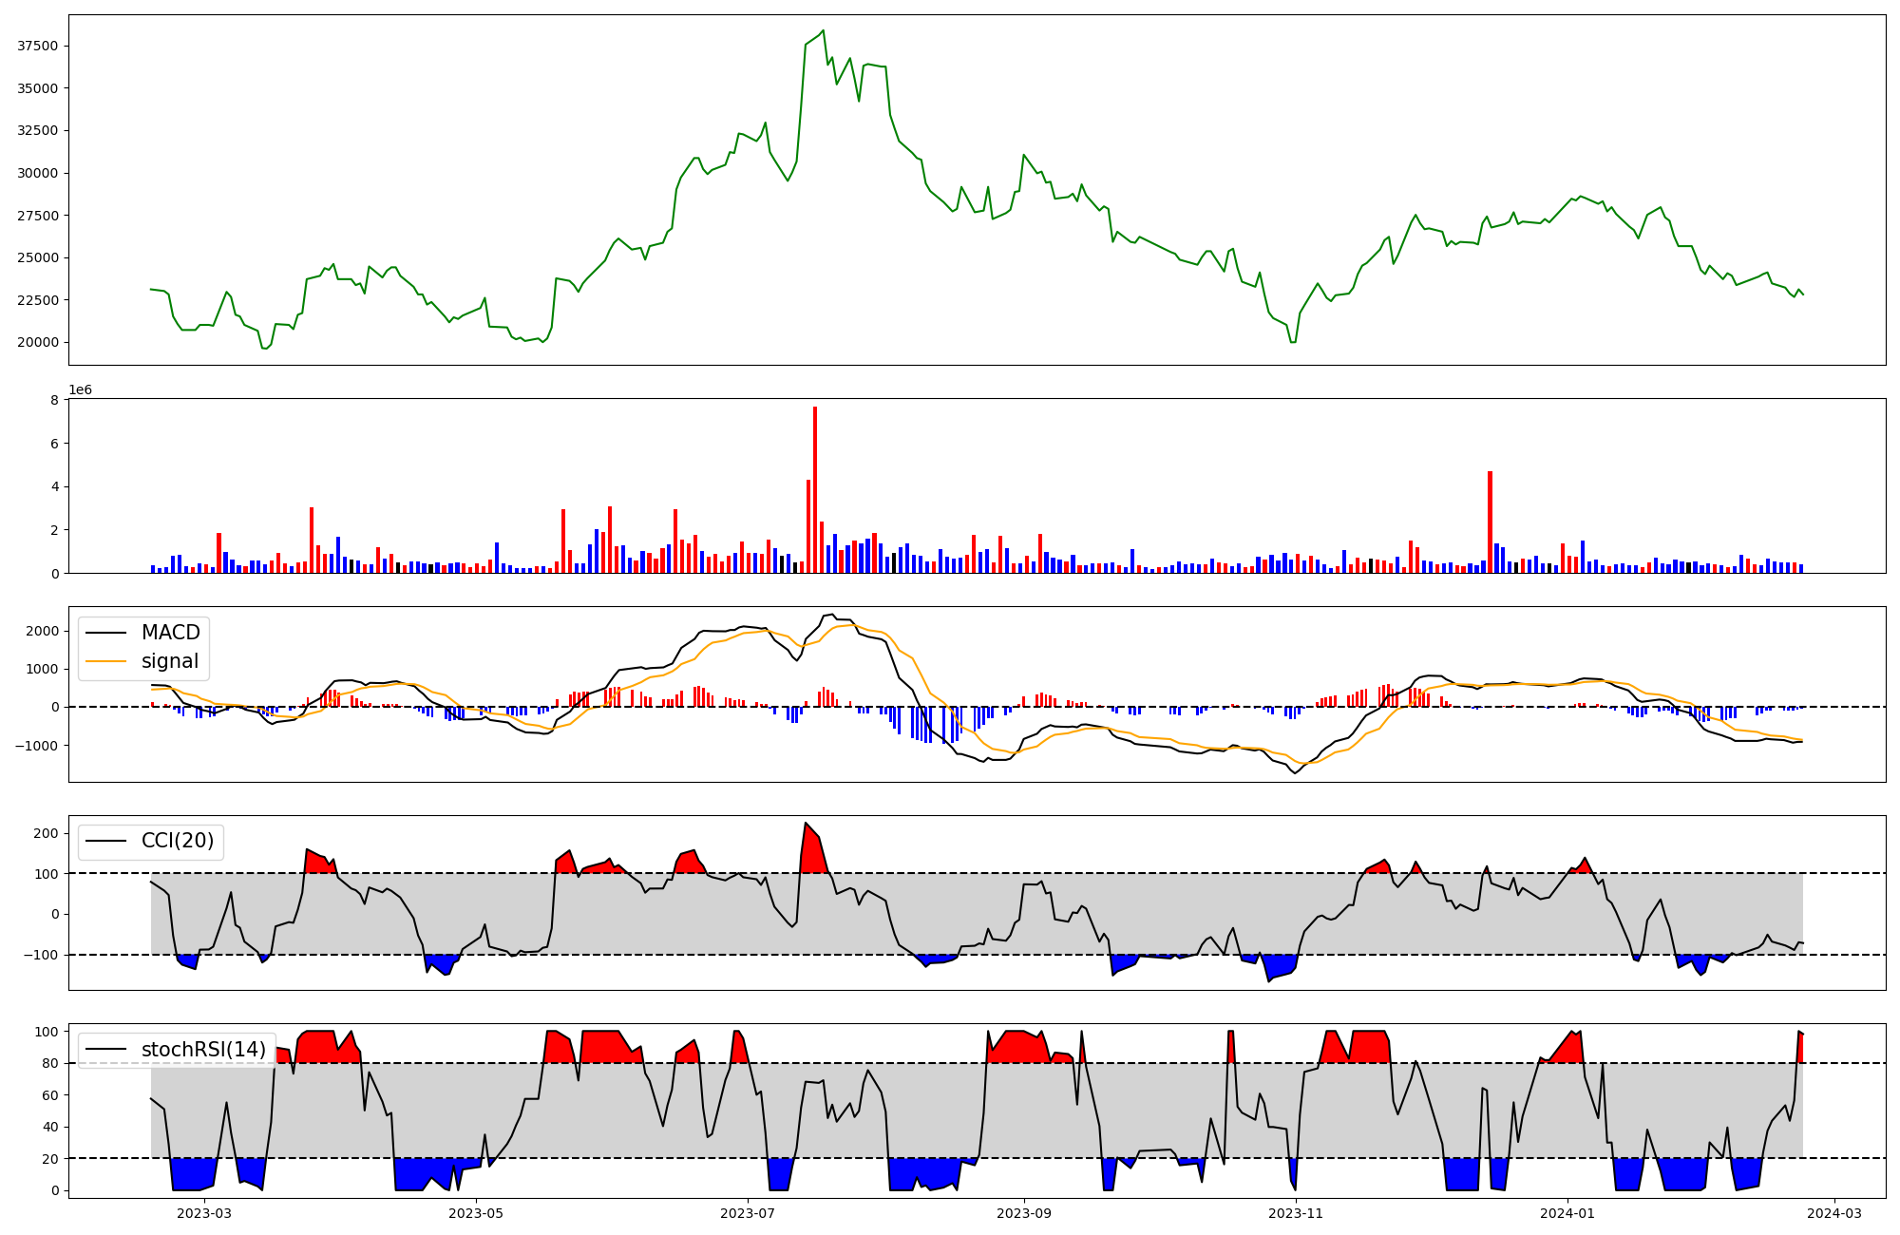This screenshot has height=1235, width=1900.
Task: Click the MACD legend entry
Action: pos(170,633)
